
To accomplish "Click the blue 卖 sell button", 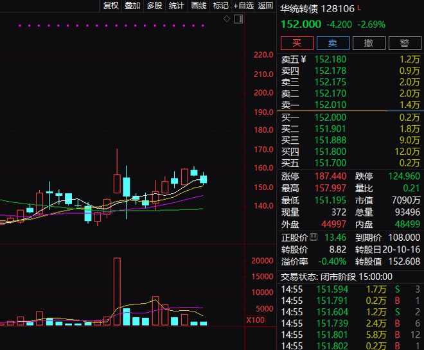I will click(x=333, y=43).
